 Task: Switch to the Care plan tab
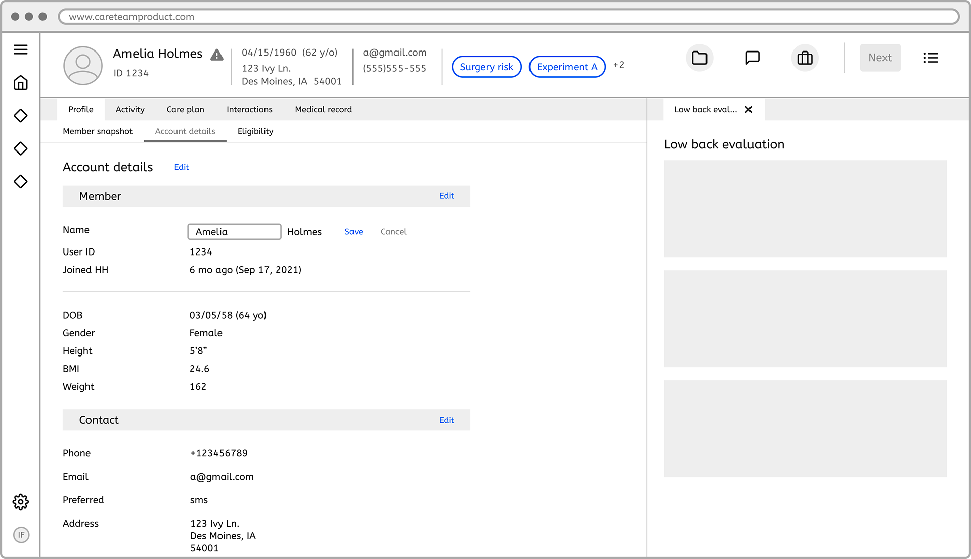[185, 110]
